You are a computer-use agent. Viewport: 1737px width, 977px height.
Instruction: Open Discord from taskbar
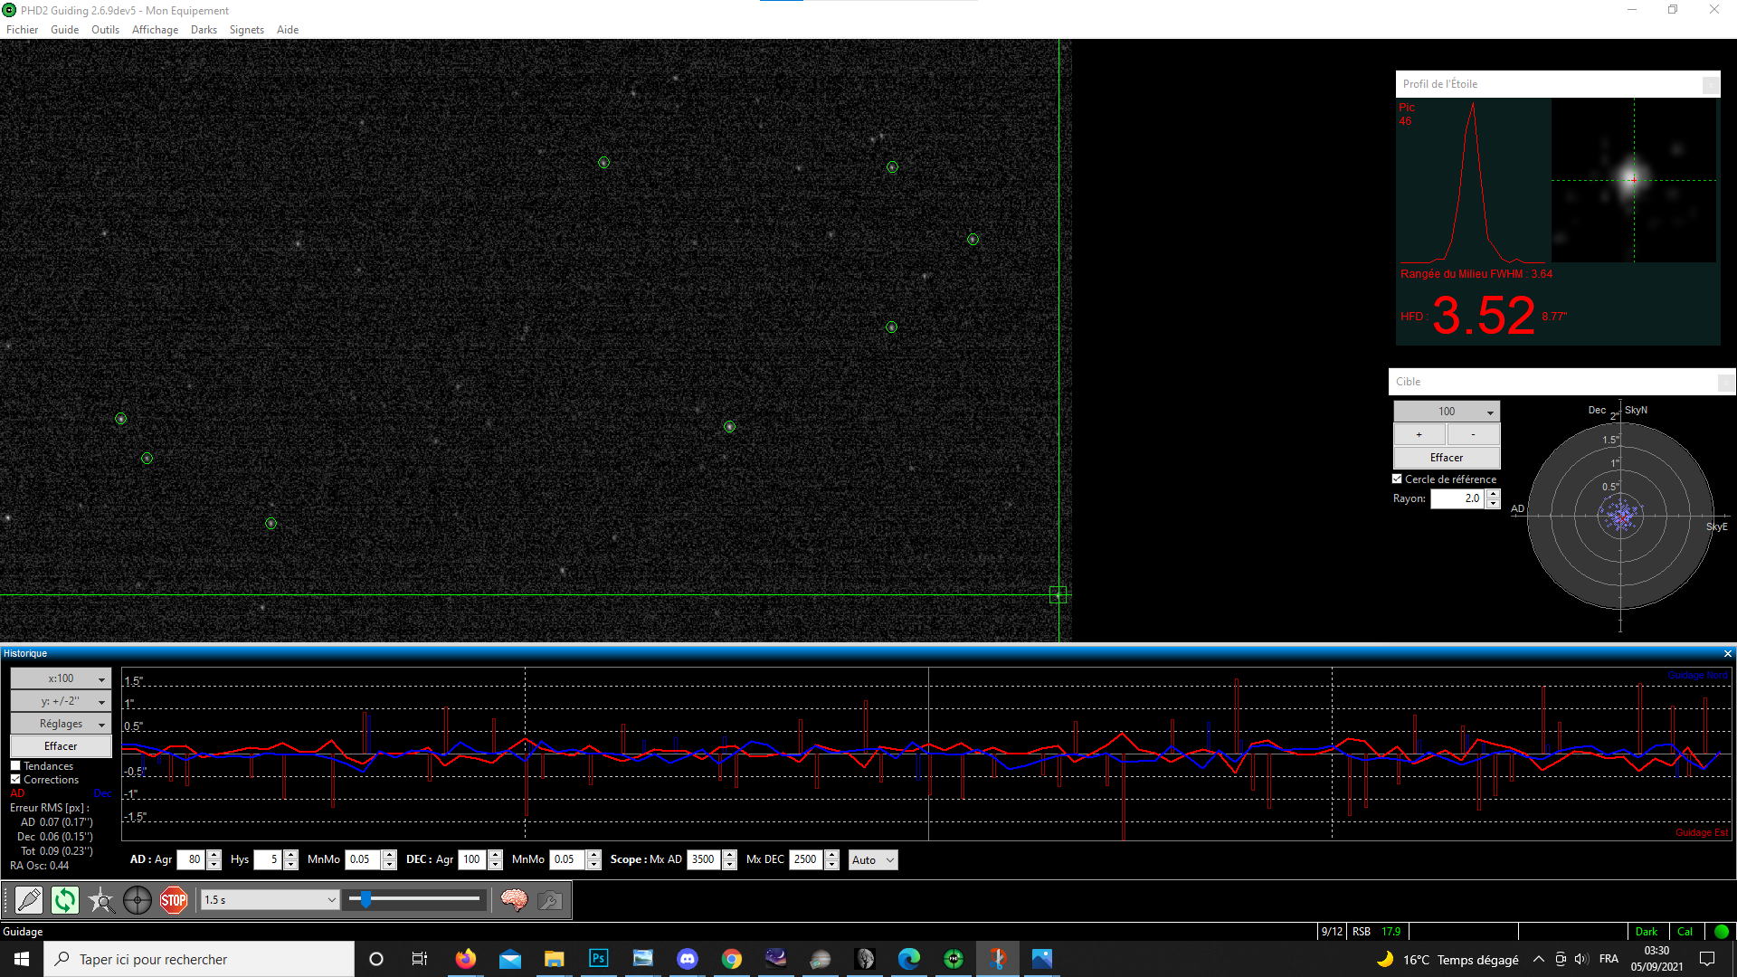[x=688, y=959]
